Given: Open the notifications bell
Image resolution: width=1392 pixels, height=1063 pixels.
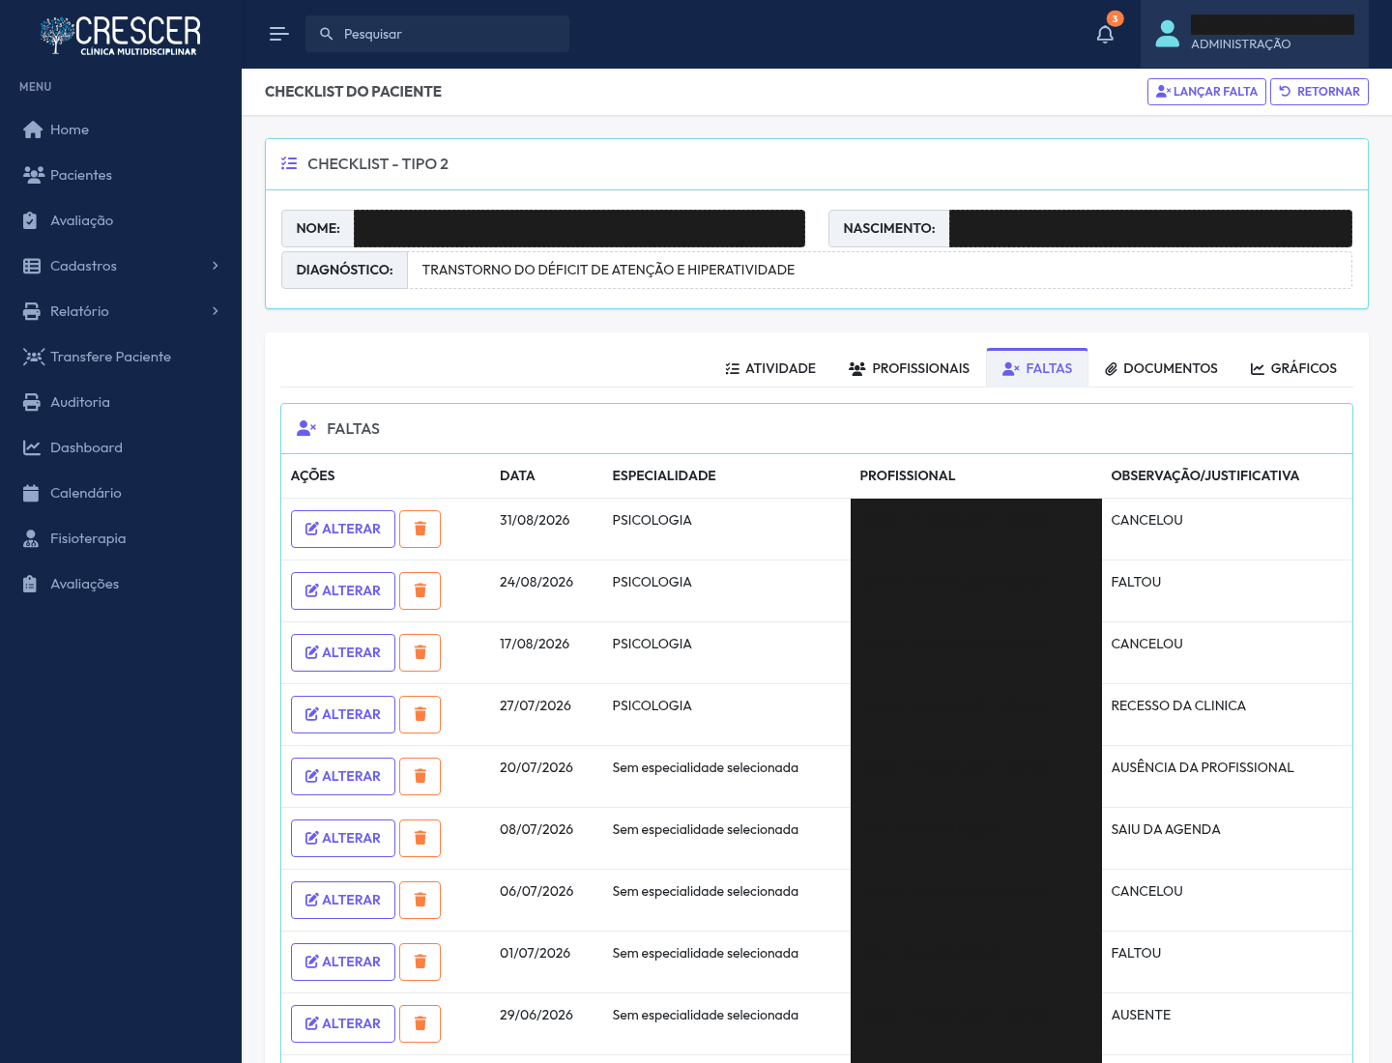Looking at the screenshot, I should pos(1105,34).
